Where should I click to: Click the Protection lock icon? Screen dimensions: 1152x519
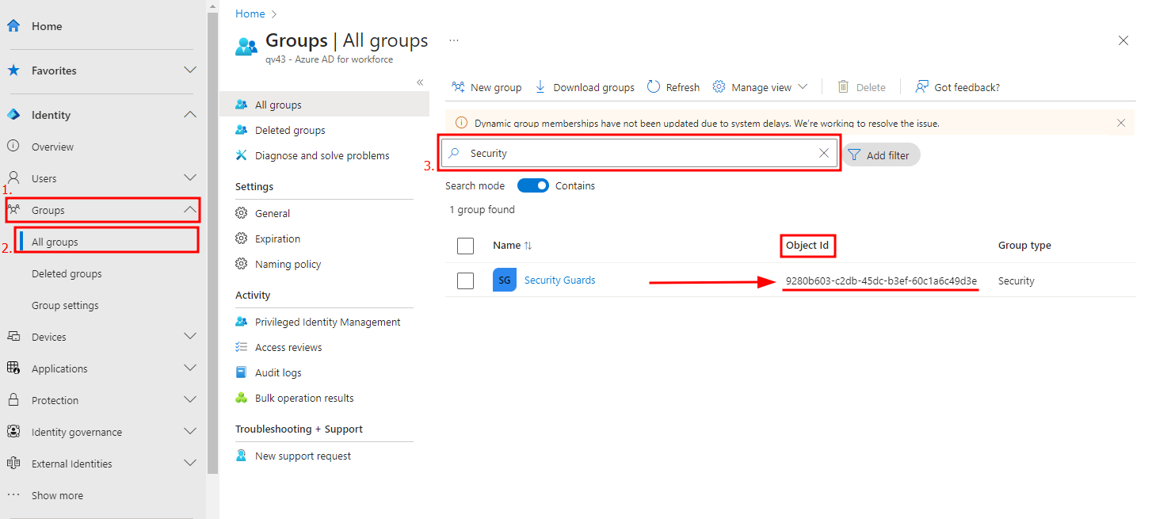tap(13, 400)
